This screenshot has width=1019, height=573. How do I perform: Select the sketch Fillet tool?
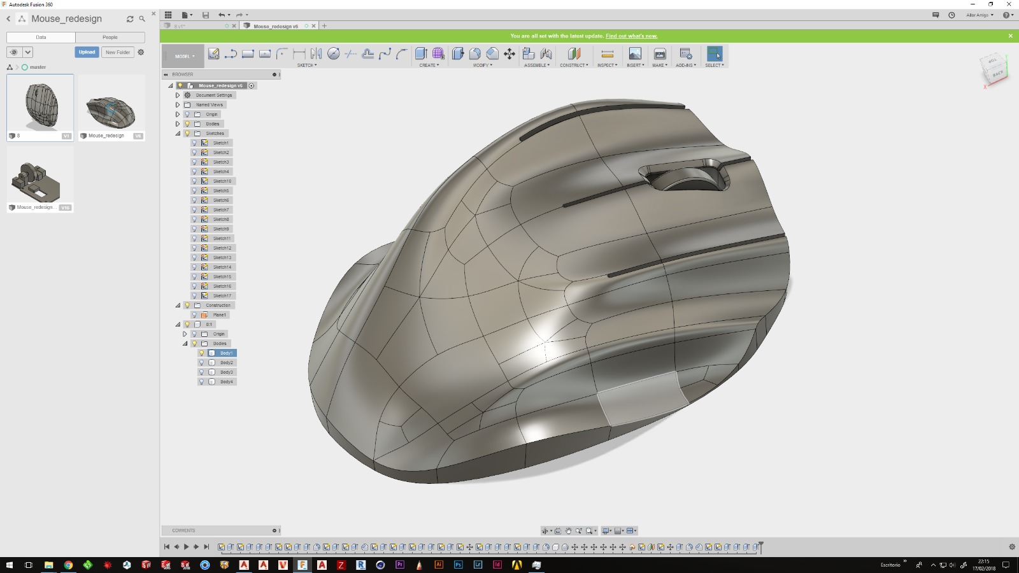(282, 54)
